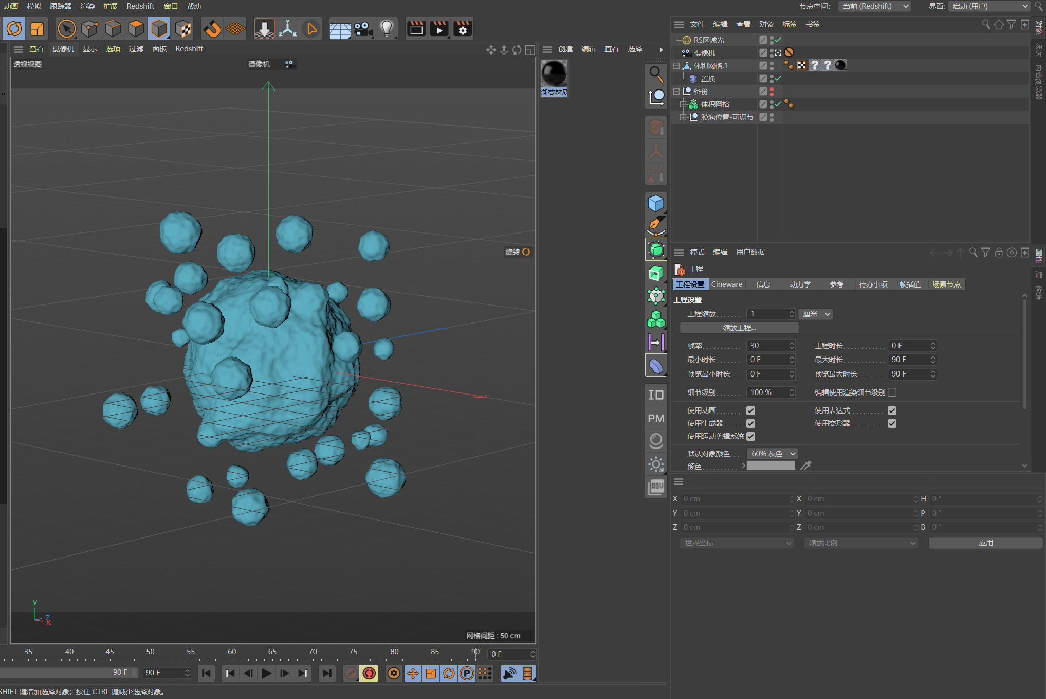Toggle timeline sound speaker icon
Screen dimensions: 1046x699
(x=509, y=673)
